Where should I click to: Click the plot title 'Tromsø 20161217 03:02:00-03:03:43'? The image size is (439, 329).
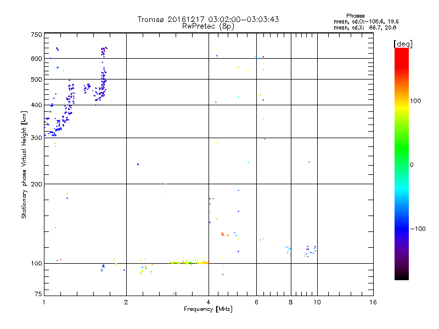pos(208,19)
